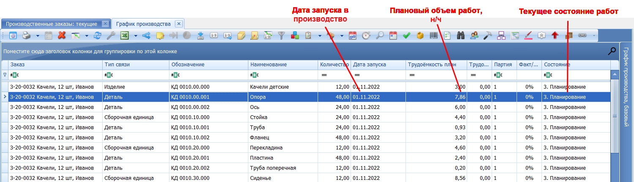Click the printer icon
The height and width of the screenshot is (182, 634).
(26, 36)
